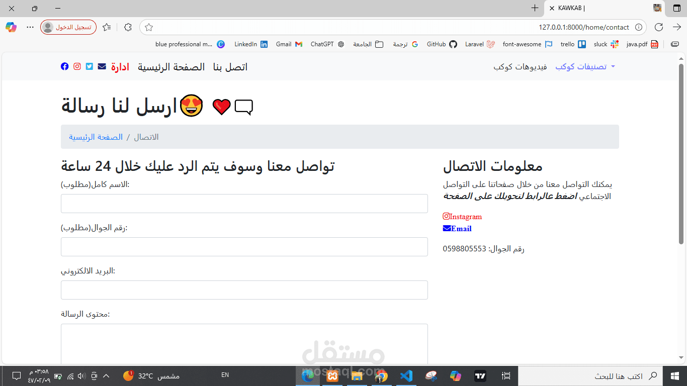View site information icon in address bar
The image size is (687, 386).
[x=639, y=27]
